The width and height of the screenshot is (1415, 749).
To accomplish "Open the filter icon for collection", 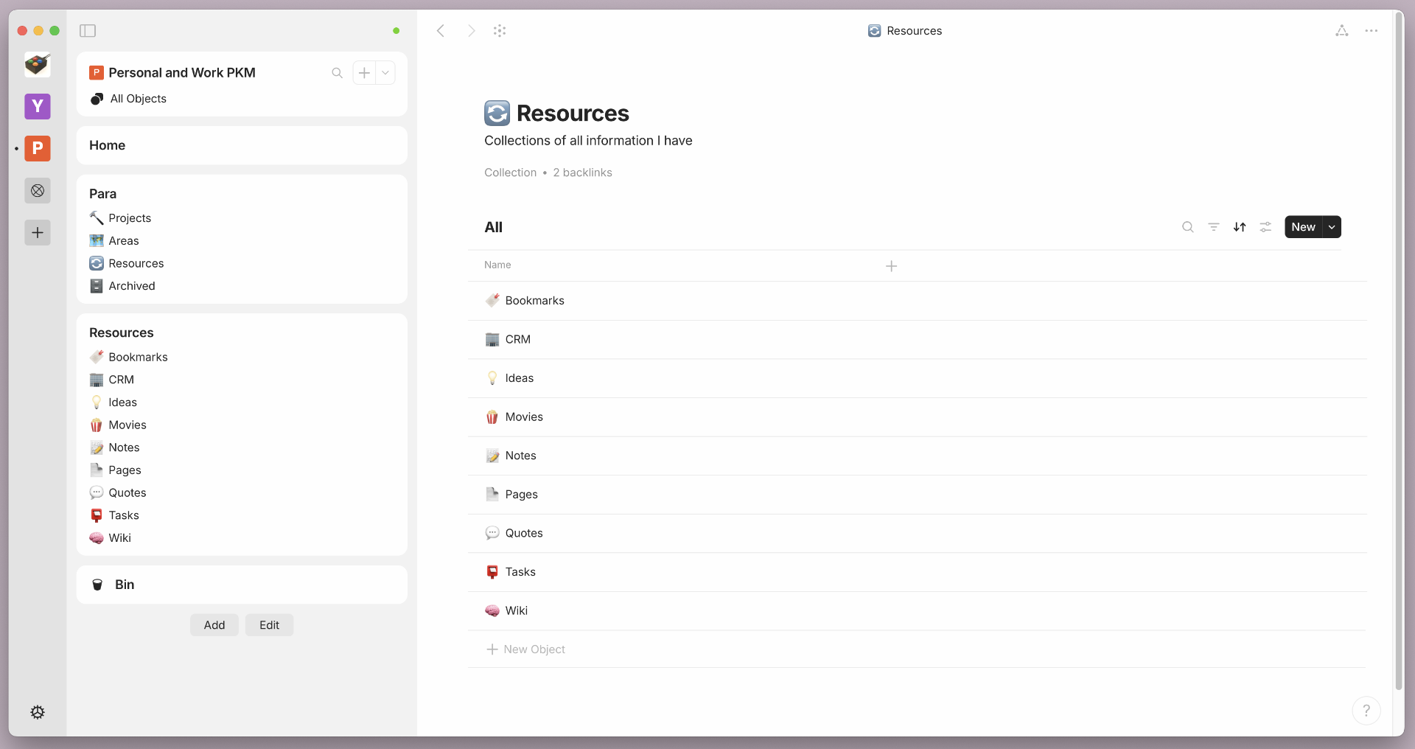I will tap(1214, 227).
